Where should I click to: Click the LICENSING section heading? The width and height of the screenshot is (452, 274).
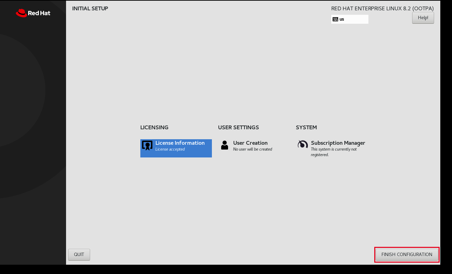(154, 128)
